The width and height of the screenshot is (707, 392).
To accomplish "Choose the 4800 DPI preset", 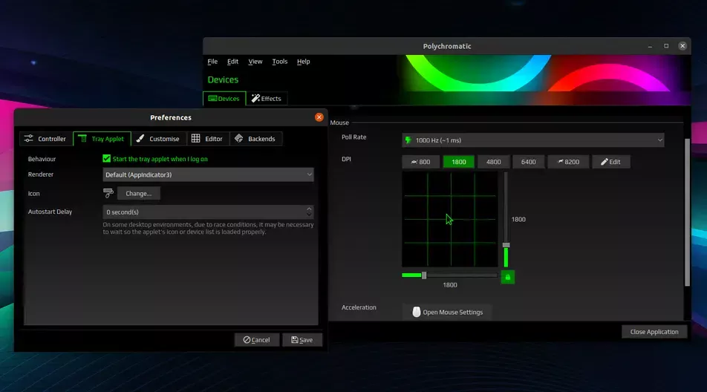I will tap(493, 162).
